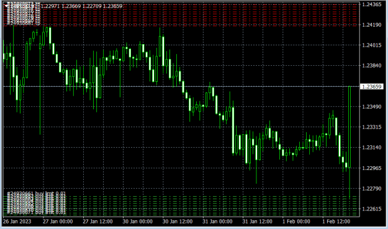Image resolution: width=388 pixels, height=229 pixels.
Task: Click the 31 Jan 12:00 time axis label
Action: click(x=258, y=222)
